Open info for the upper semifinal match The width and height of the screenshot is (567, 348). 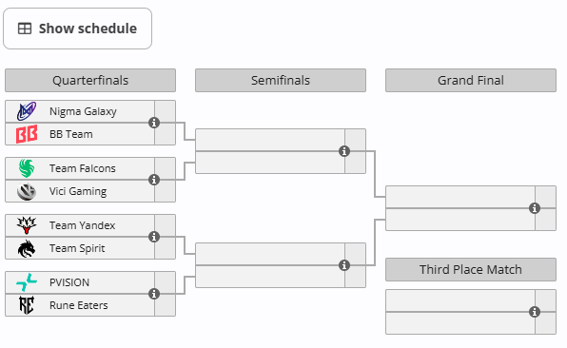click(x=344, y=151)
